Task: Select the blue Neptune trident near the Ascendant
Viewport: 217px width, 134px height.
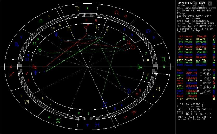Action: (35, 73)
